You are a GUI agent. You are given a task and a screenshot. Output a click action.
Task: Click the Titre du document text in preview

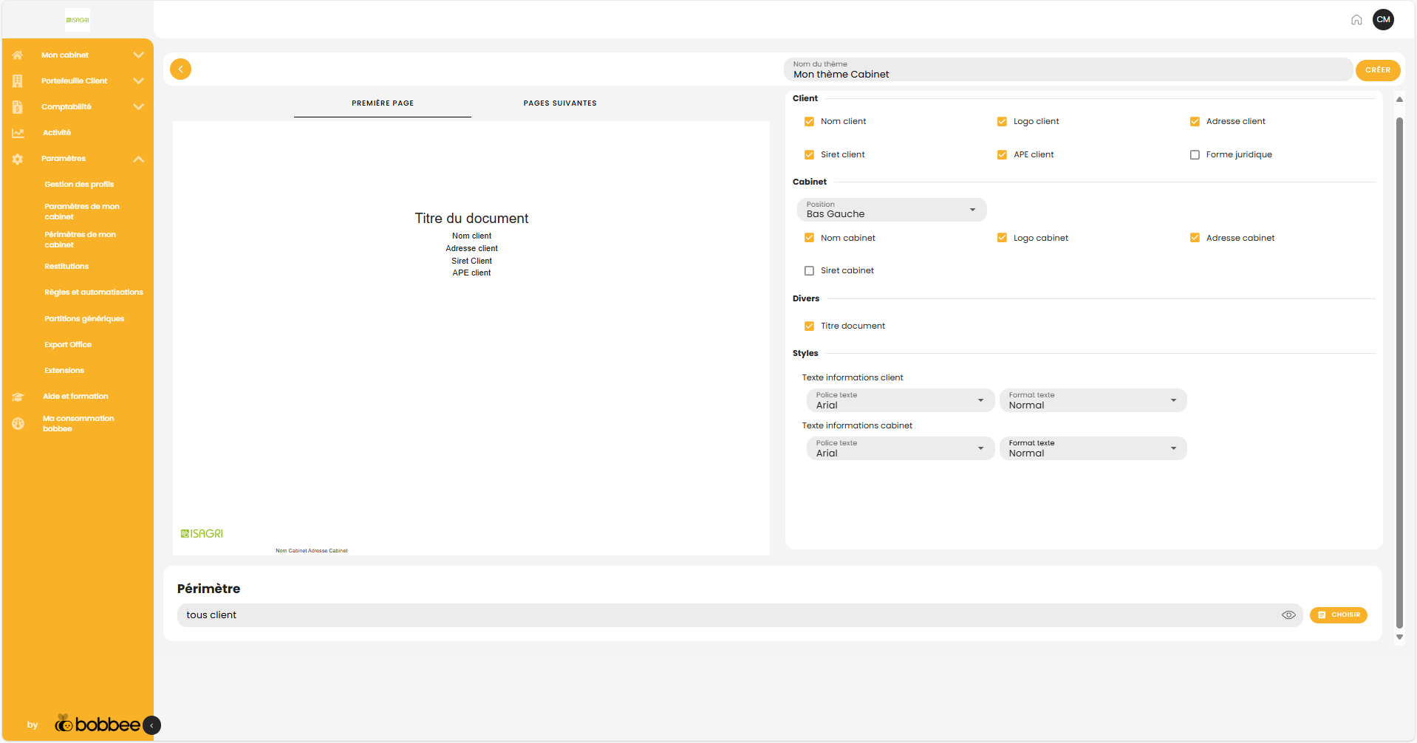tap(471, 219)
